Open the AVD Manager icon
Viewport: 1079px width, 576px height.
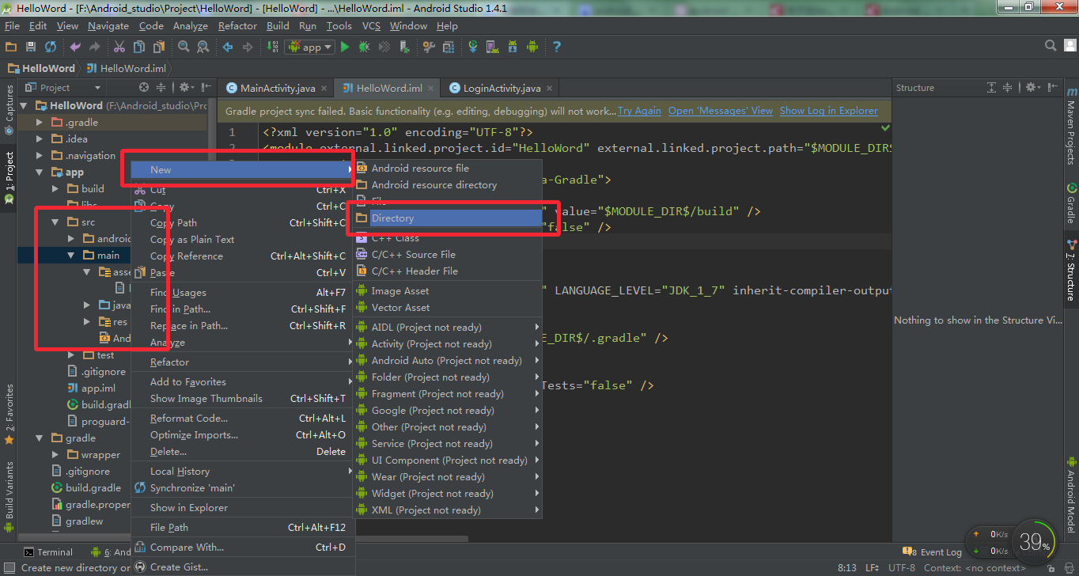tap(493, 47)
